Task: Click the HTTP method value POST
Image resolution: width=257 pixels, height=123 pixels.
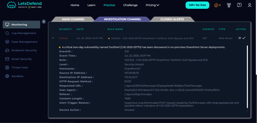Action: 128,82
